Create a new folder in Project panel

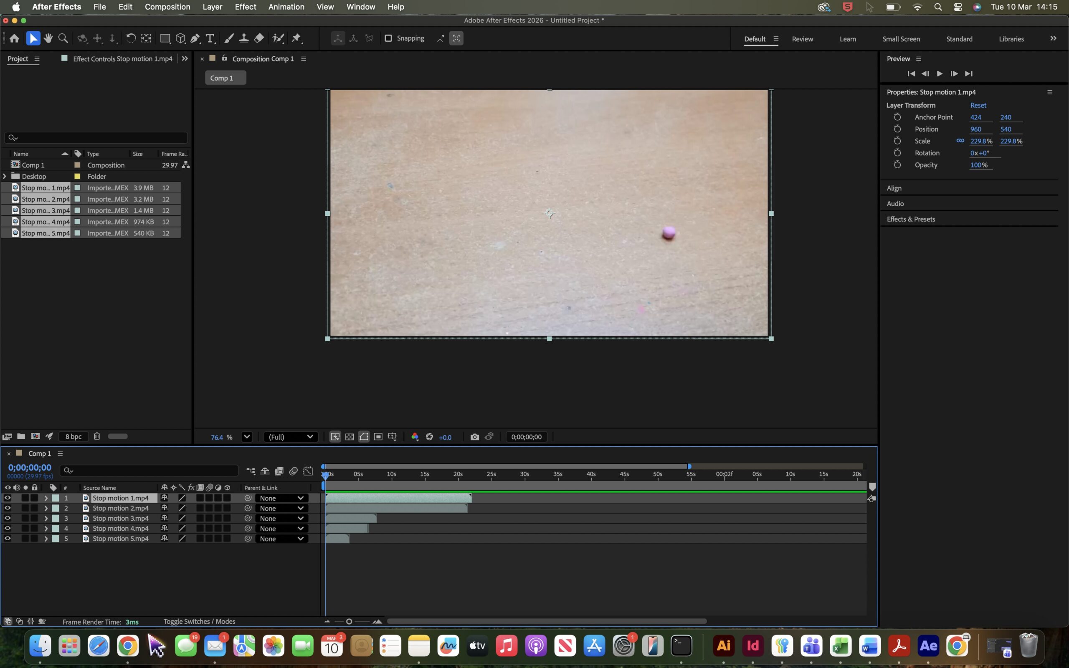click(21, 436)
